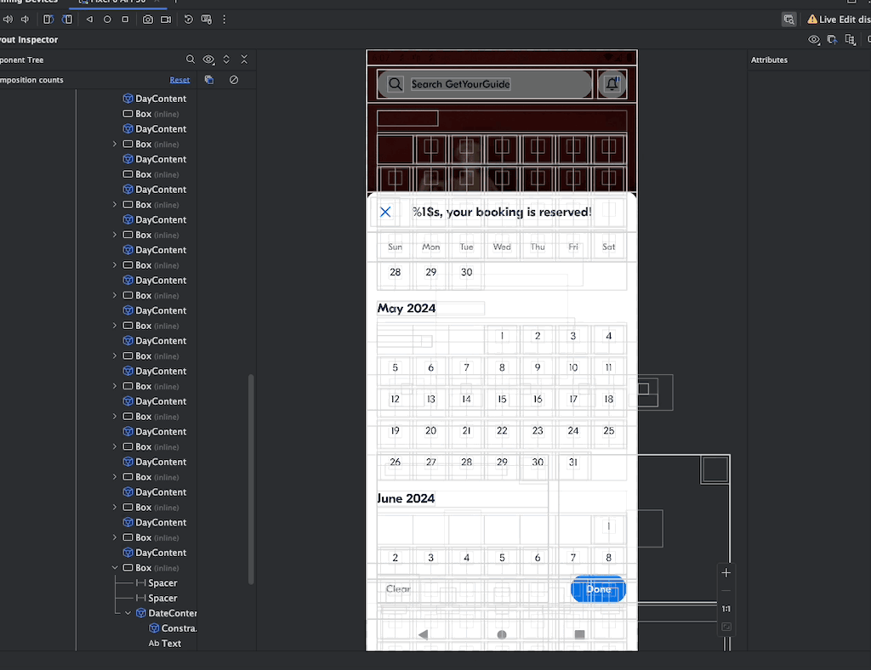
Task: Click the load overlay image icon
Action: pos(832,39)
